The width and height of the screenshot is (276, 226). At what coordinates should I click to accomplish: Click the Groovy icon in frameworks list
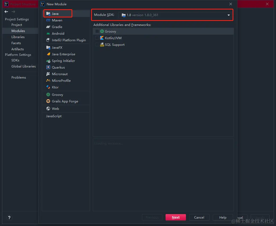tap(102, 31)
